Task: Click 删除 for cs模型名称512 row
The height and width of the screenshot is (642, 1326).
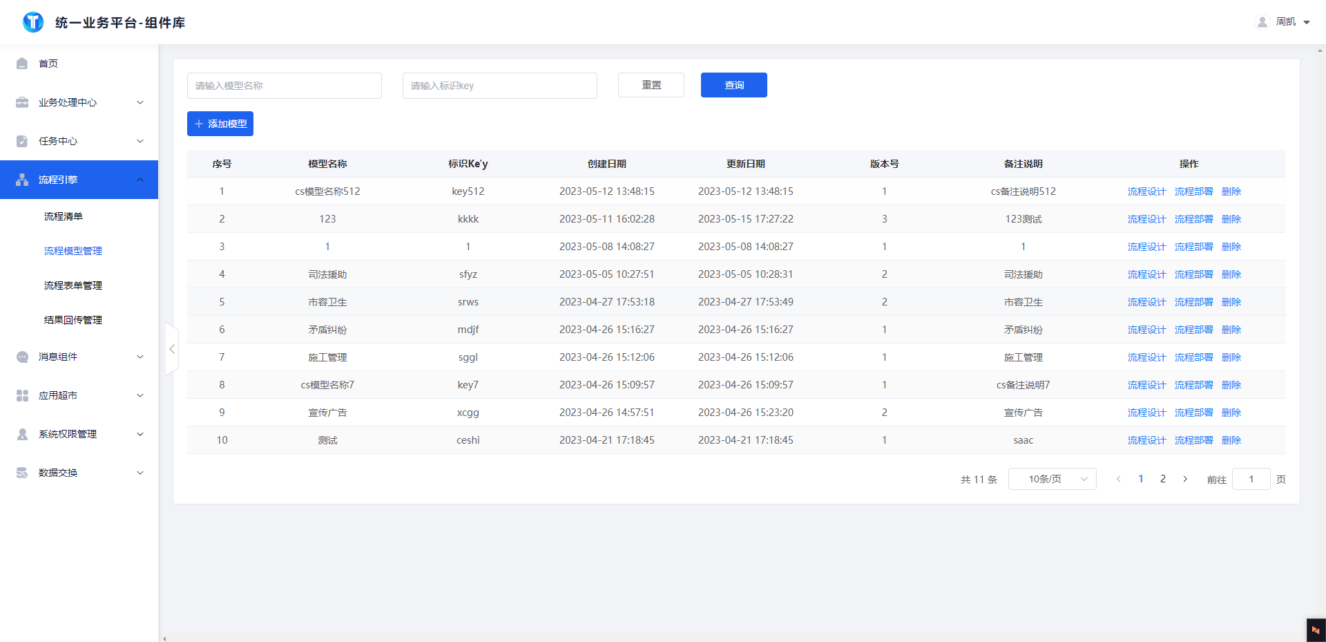Action: (1231, 191)
